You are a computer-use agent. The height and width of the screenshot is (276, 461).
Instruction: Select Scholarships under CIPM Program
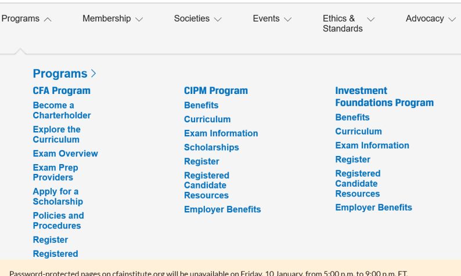pos(211,147)
